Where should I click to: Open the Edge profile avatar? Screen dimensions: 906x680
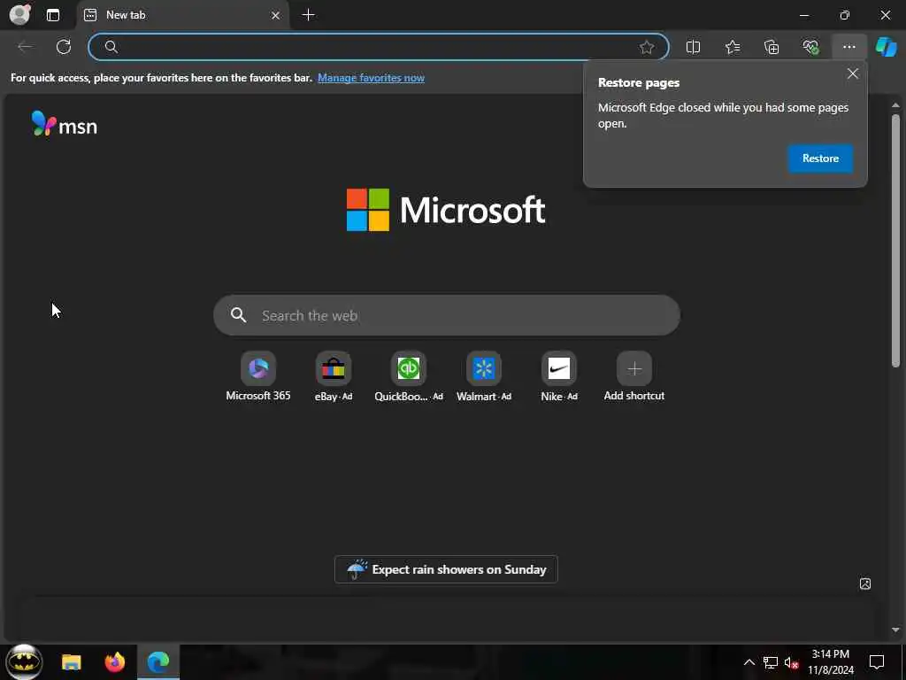pos(20,14)
